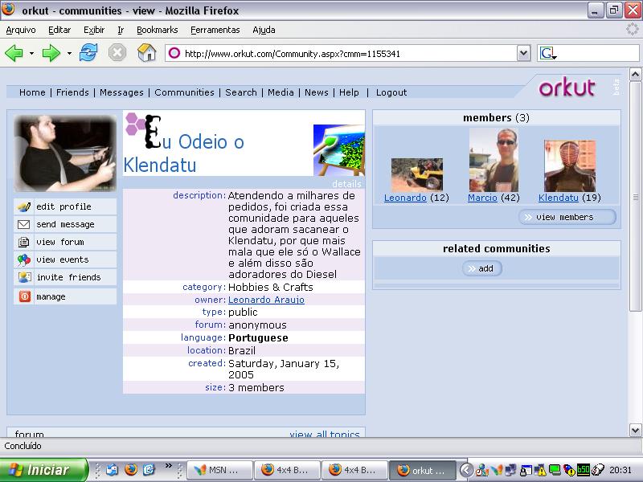Click the send message envelope icon

pos(24,225)
